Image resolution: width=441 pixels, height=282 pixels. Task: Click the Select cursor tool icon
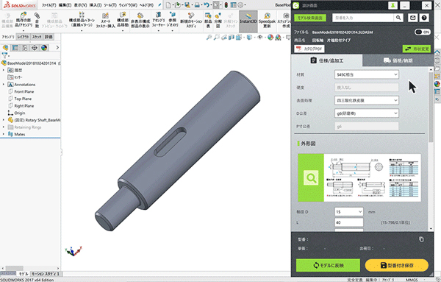[x=215, y=5]
